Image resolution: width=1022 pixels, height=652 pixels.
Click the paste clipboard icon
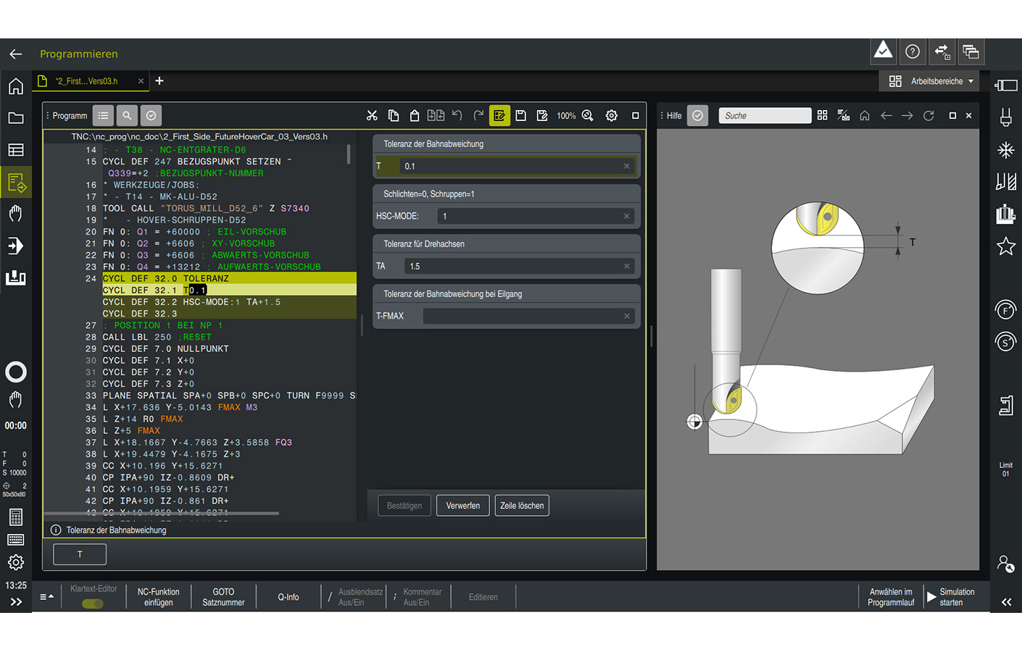tap(415, 116)
